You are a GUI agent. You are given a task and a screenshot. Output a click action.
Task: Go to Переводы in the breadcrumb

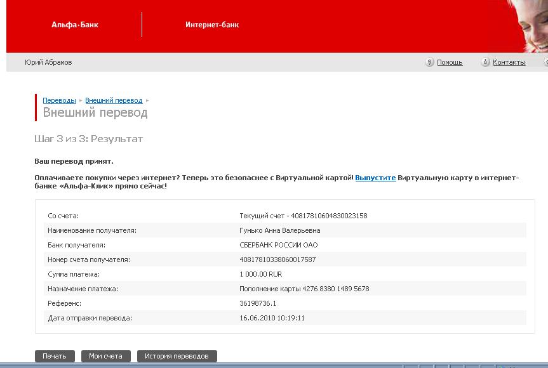[x=59, y=100]
